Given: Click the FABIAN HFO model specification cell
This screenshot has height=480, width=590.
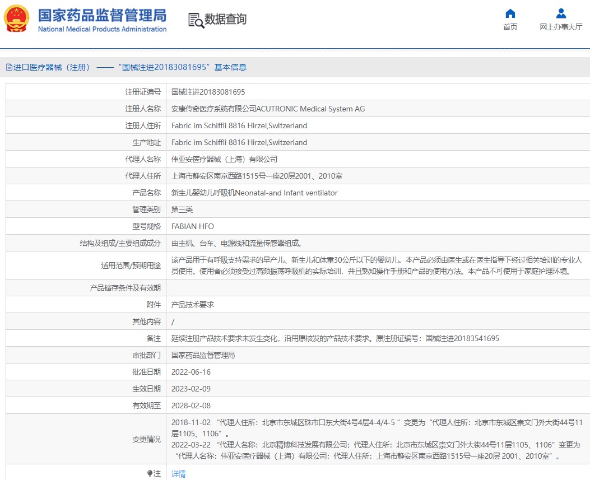Looking at the screenshot, I should [x=192, y=226].
